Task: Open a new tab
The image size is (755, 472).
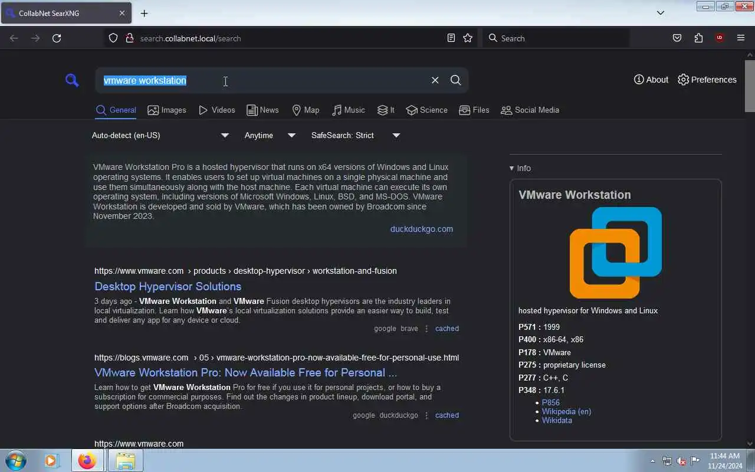Action: 144,13
